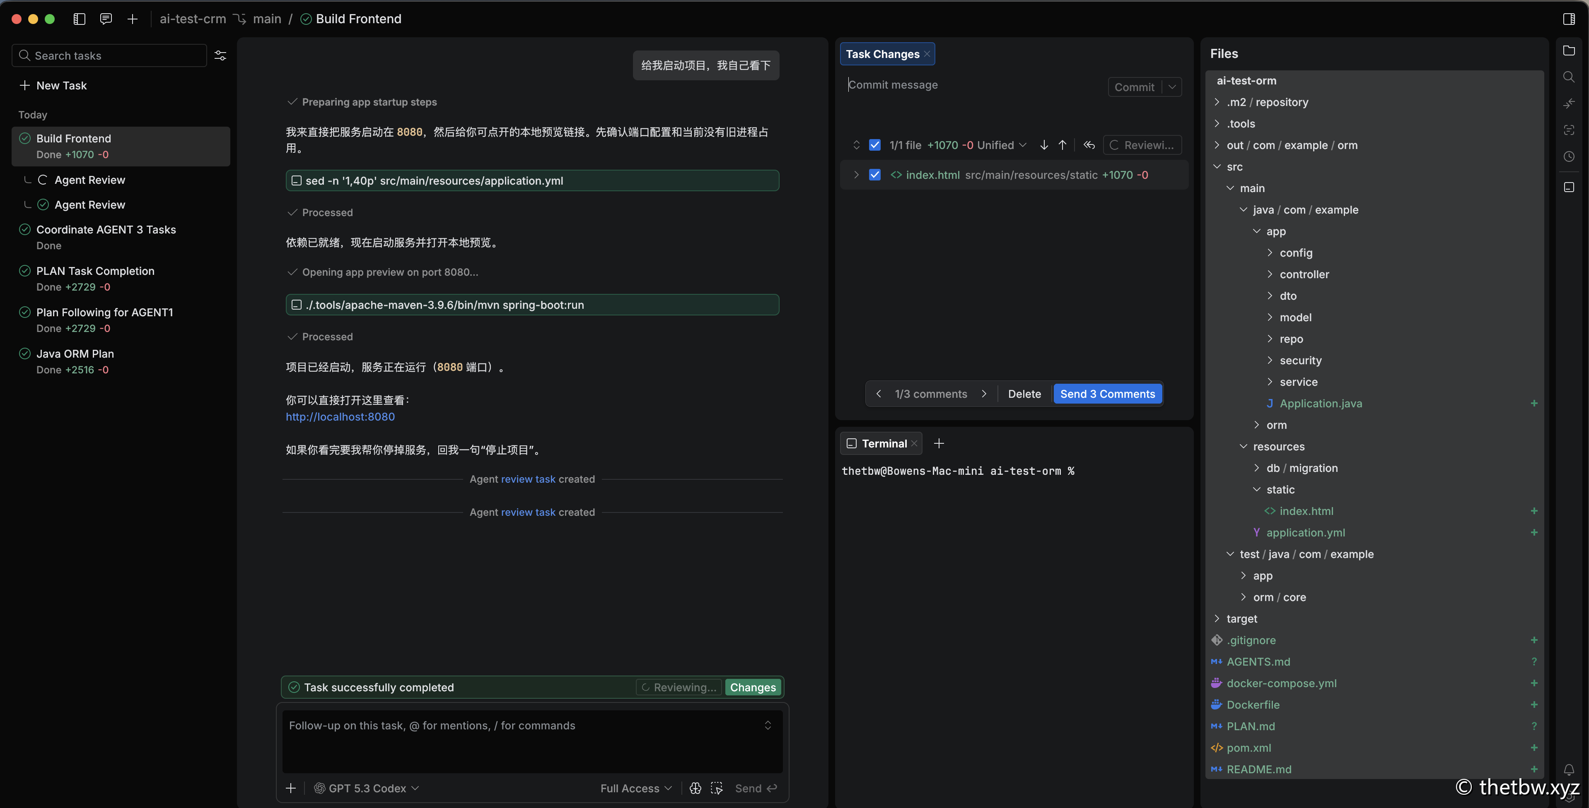
Task: Open the GPT 5.3 Codex model dropdown
Action: [367, 788]
